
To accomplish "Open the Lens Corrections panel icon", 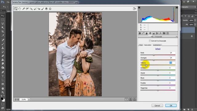I will [x=157, y=33].
